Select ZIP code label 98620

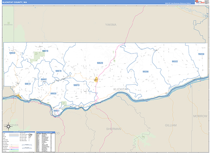tap(100, 63)
